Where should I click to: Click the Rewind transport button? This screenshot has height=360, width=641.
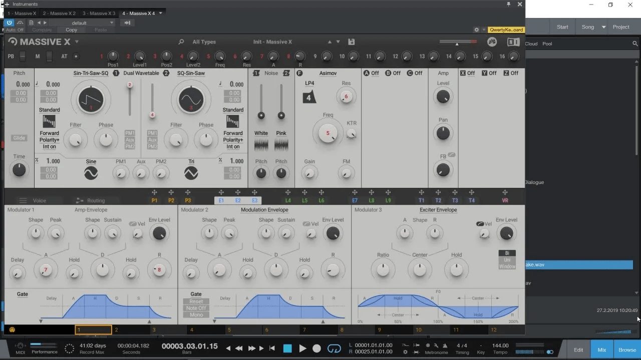click(x=239, y=348)
